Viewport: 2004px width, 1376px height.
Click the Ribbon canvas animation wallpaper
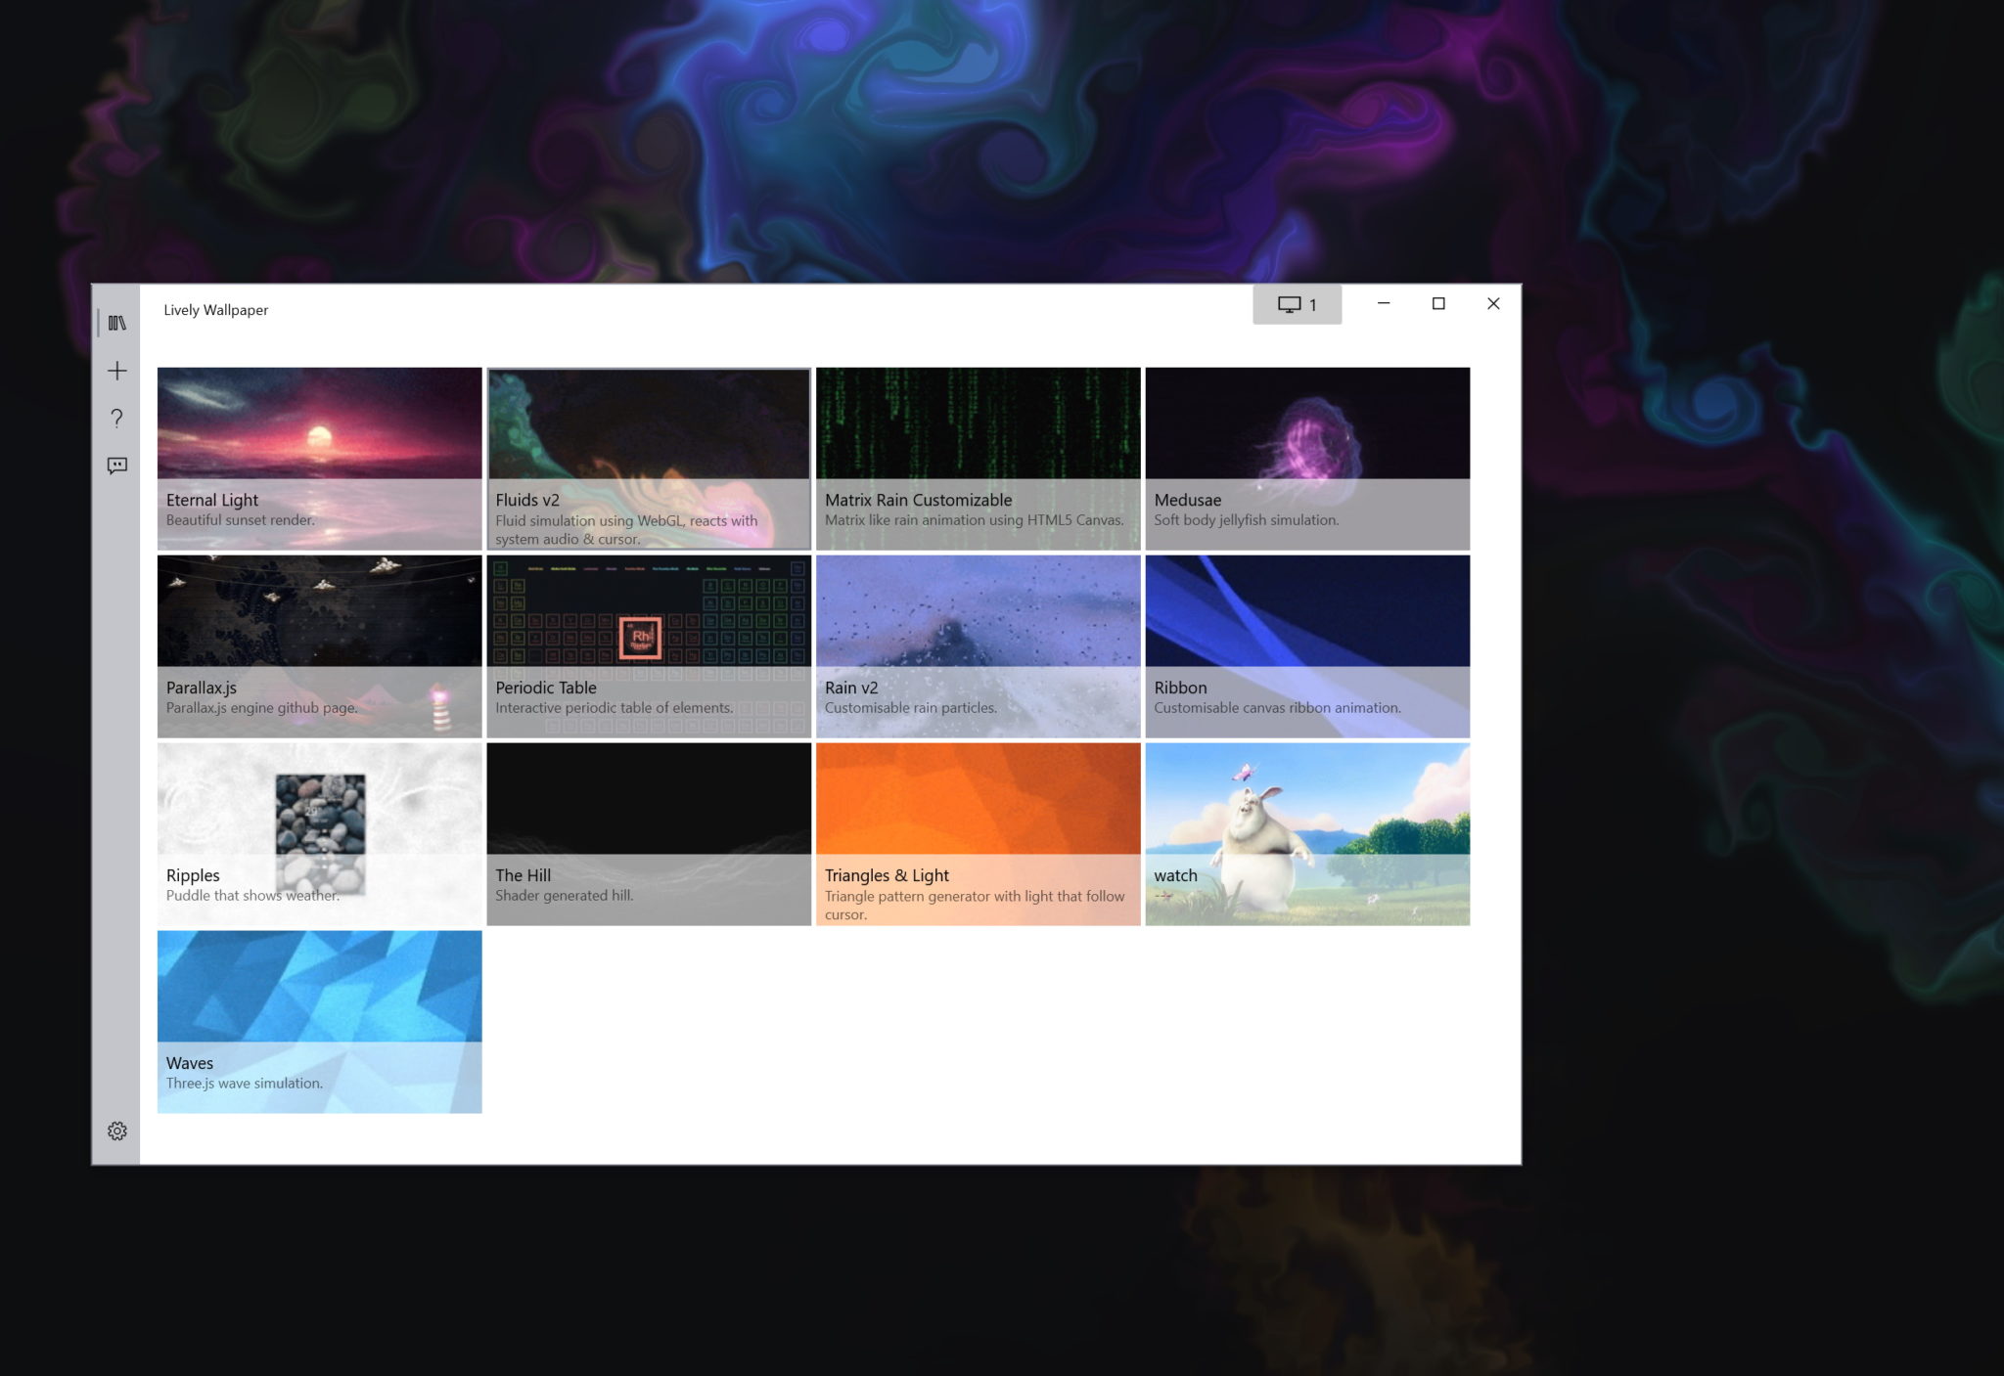1305,644
